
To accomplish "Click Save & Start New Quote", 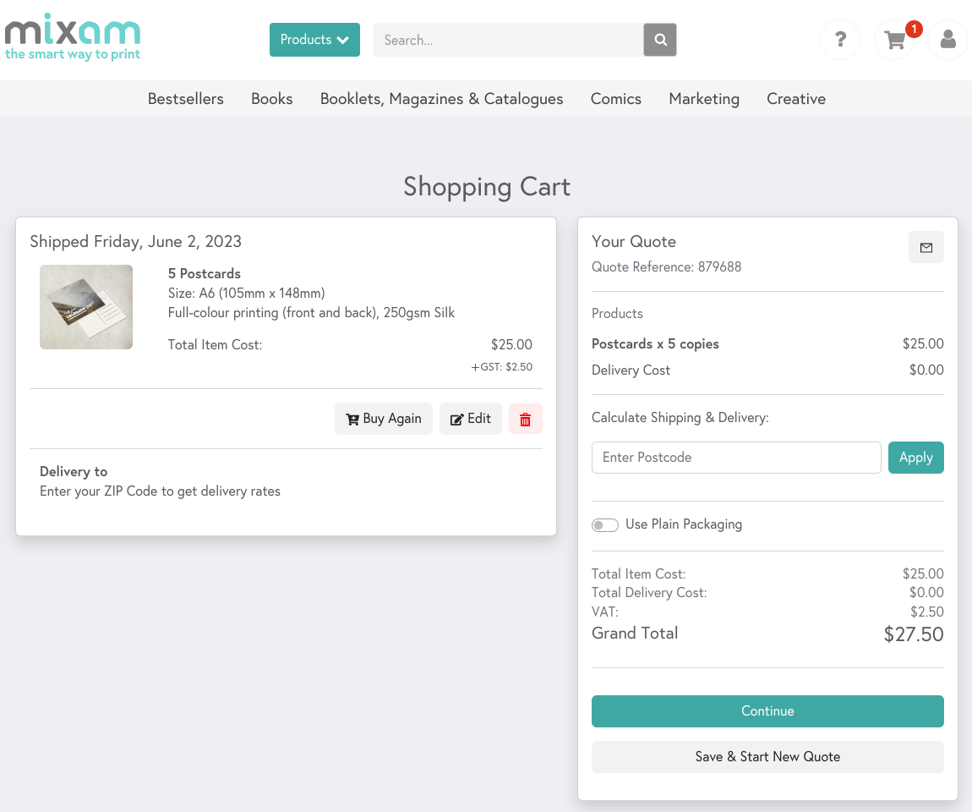I will [767, 757].
